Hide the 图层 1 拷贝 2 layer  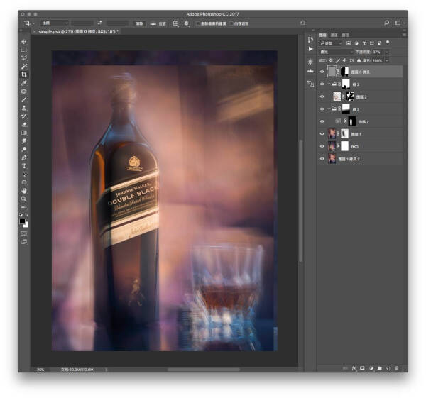322,159
